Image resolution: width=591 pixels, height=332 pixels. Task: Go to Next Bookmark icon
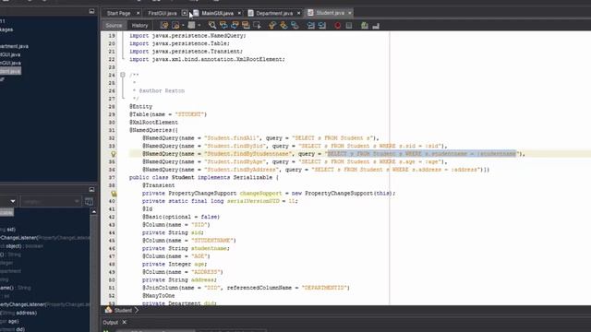(x=283, y=25)
